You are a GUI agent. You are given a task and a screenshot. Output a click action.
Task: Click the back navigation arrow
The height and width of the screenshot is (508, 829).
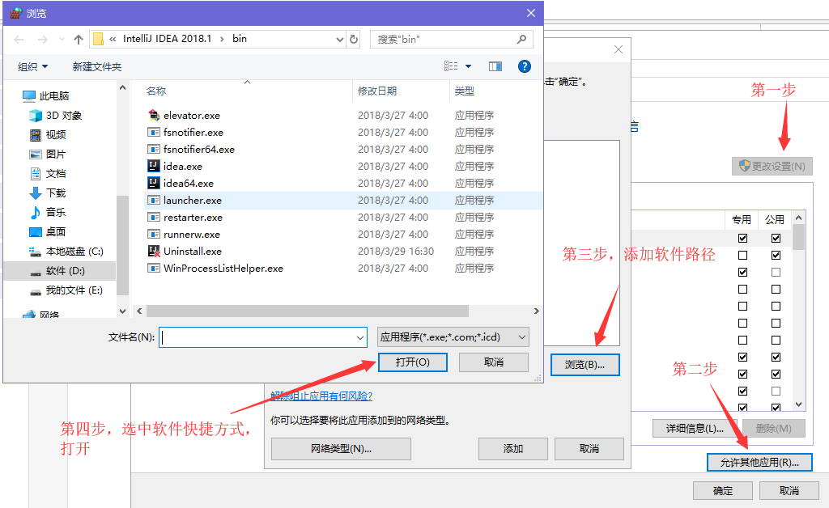pos(18,38)
